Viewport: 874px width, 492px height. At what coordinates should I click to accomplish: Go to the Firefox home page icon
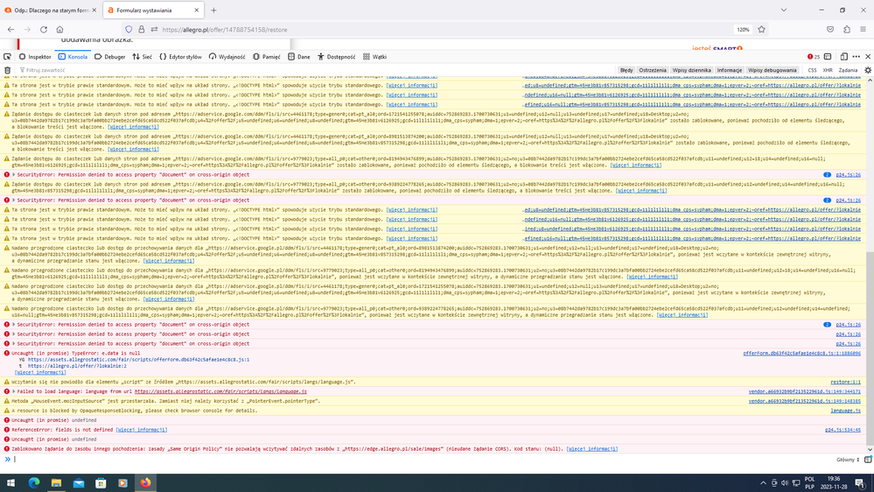(59, 30)
